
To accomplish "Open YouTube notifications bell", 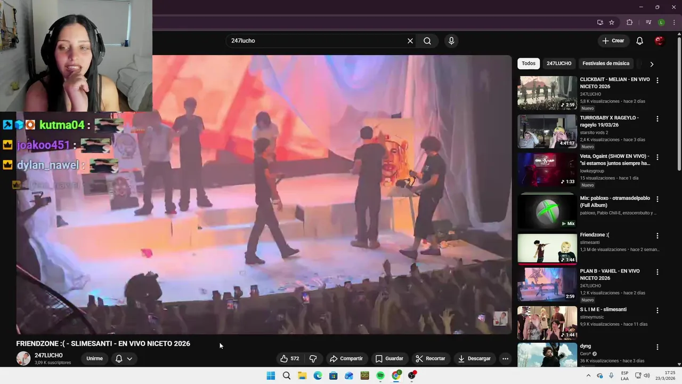I will [x=640, y=41].
